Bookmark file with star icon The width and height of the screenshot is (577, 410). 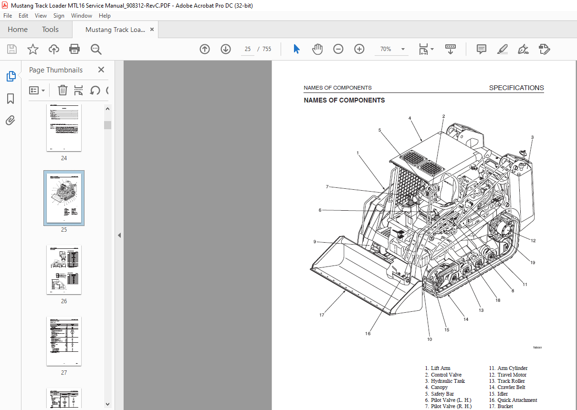click(32, 49)
